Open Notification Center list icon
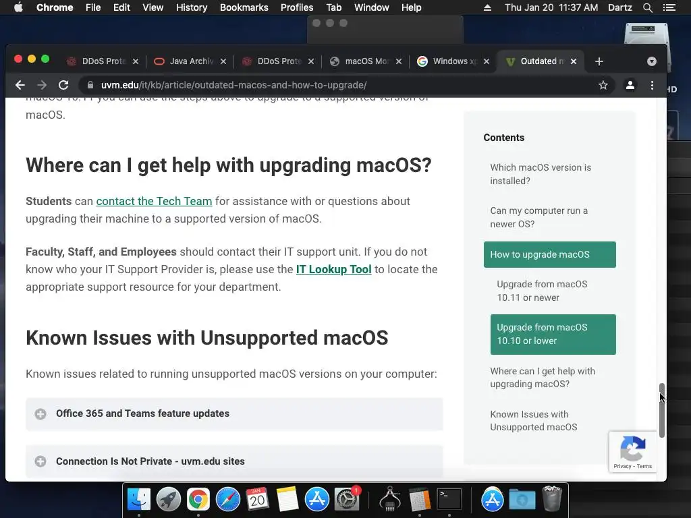 pos(669,7)
